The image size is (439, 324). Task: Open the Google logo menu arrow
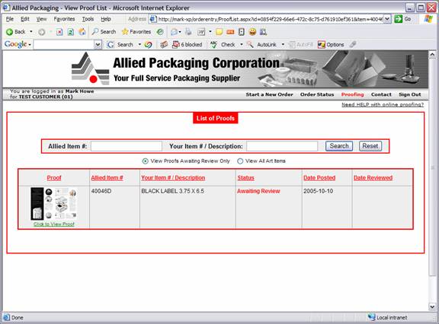click(x=30, y=45)
